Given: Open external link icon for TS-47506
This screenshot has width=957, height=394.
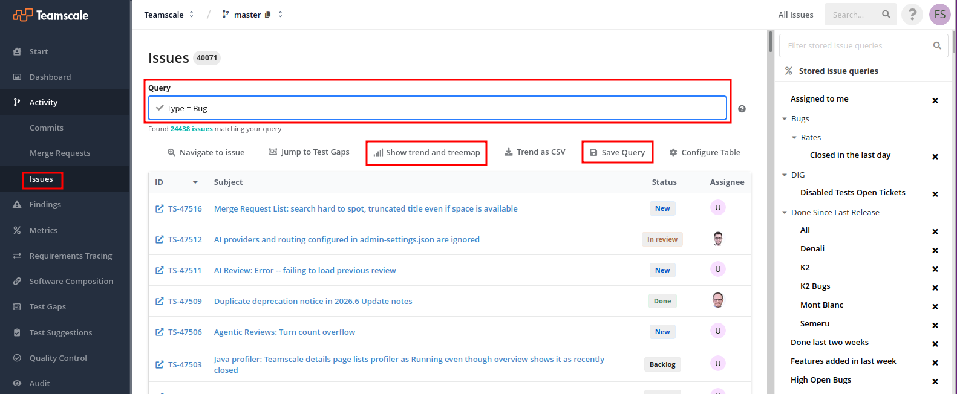Looking at the screenshot, I should (159, 332).
